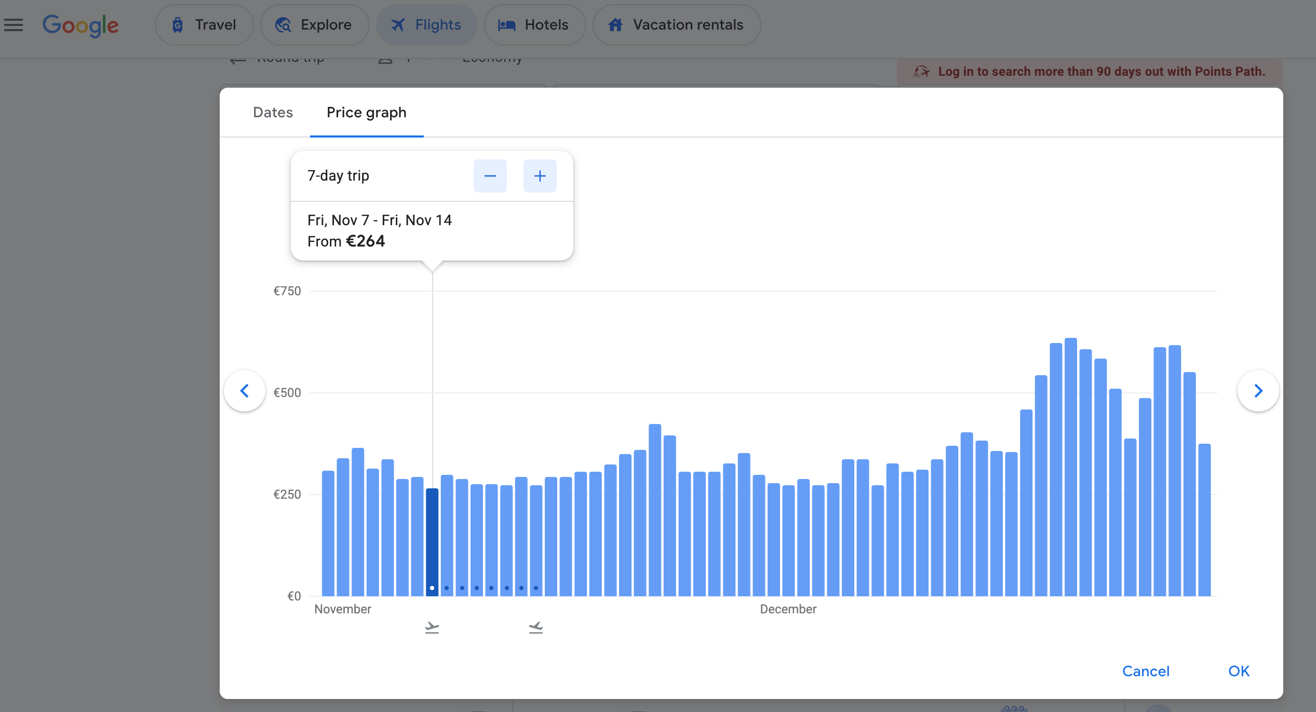The image size is (1316, 712).
Task: Click the 'November' axis label
Action: tap(343, 609)
